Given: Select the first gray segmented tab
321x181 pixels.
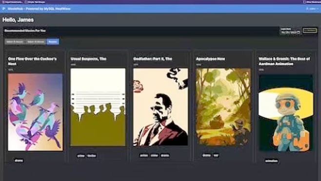Looking at the screenshot, I should (15, 42).
